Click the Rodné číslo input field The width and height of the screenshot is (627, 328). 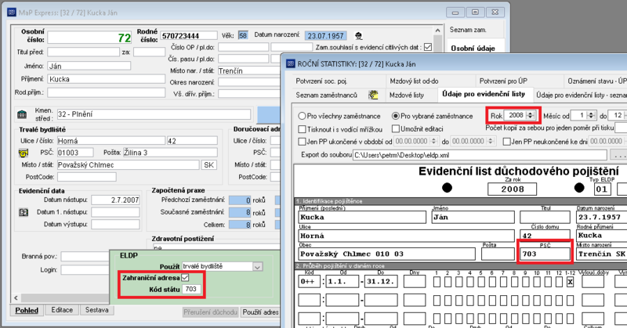tap(189, 36)
